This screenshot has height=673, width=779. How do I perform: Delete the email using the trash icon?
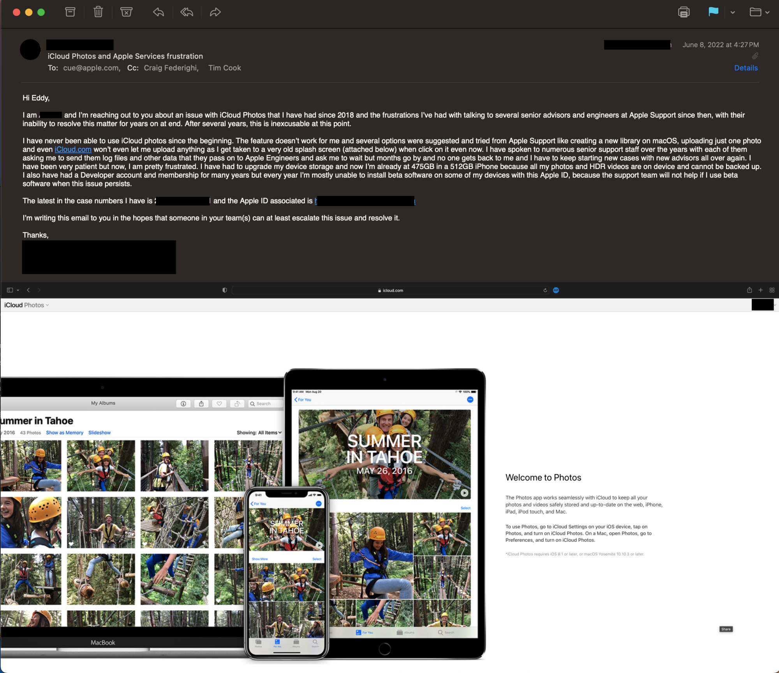(x=98, y=12)
